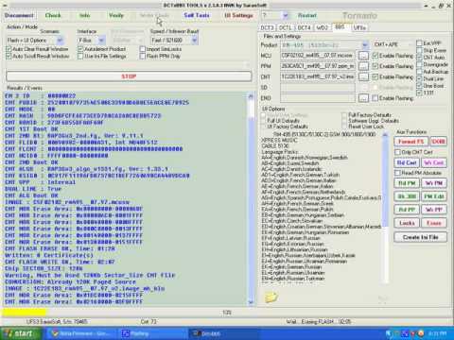Toggle Autodetect Product checkbox
This screenshot has width=454, height=340.
tap(80, 49)
